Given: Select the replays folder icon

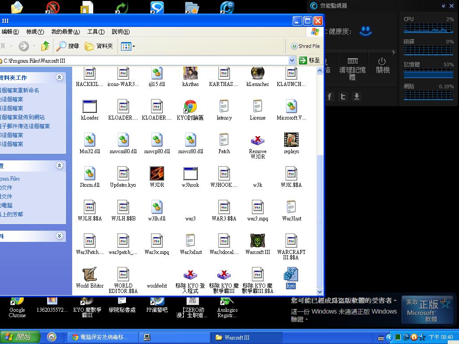Looking at the screenshot, I should (291, 140).
